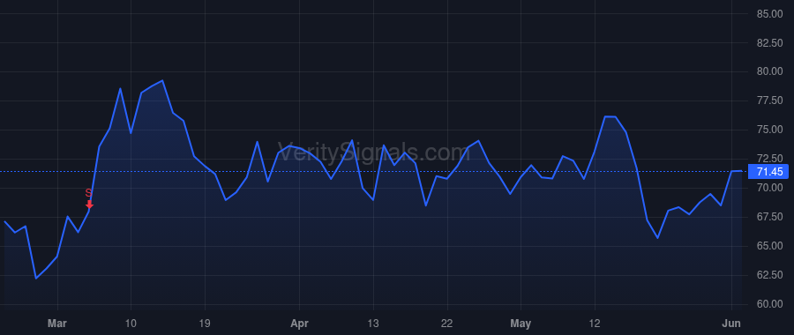Image resolution: width=794 pixels, height=335 pixels.
Task: Click the 70.00 price axis label
Action: 769,188
